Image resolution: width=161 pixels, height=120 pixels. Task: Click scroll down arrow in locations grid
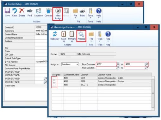click(x=153, y=109)
